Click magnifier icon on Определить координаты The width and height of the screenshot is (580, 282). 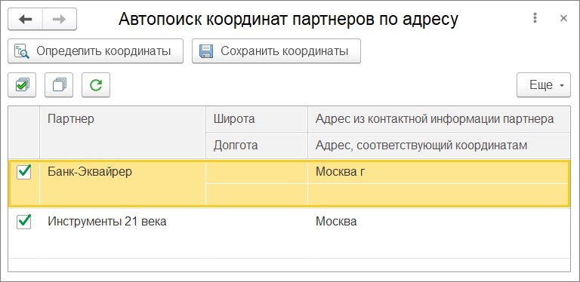[x=22, y=51]
